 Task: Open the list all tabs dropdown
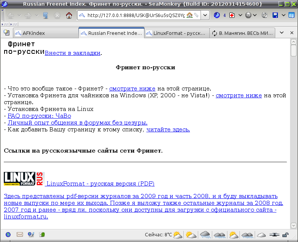tap(282, 33)
